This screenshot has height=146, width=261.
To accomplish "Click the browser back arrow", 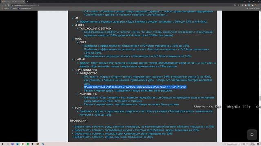I will pyautogui.click(x=2, y=5).
